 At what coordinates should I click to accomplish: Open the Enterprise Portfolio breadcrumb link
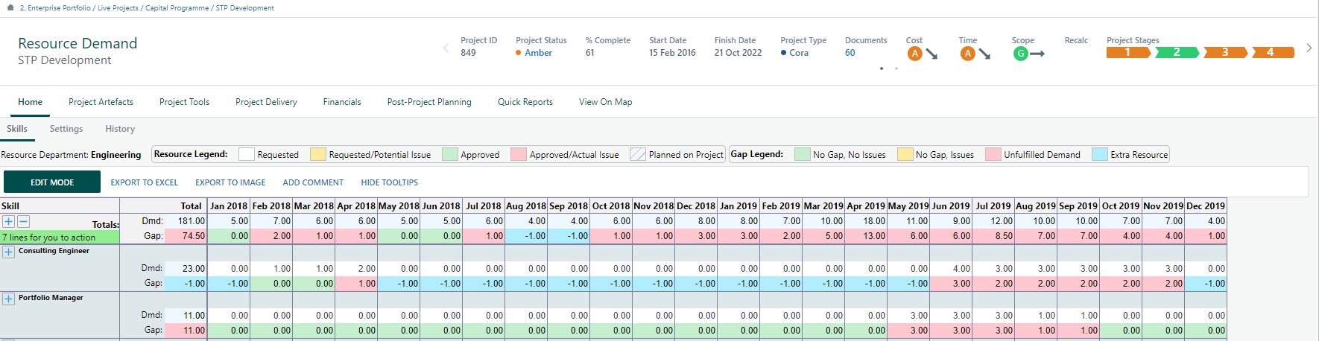tap(55, 8)
